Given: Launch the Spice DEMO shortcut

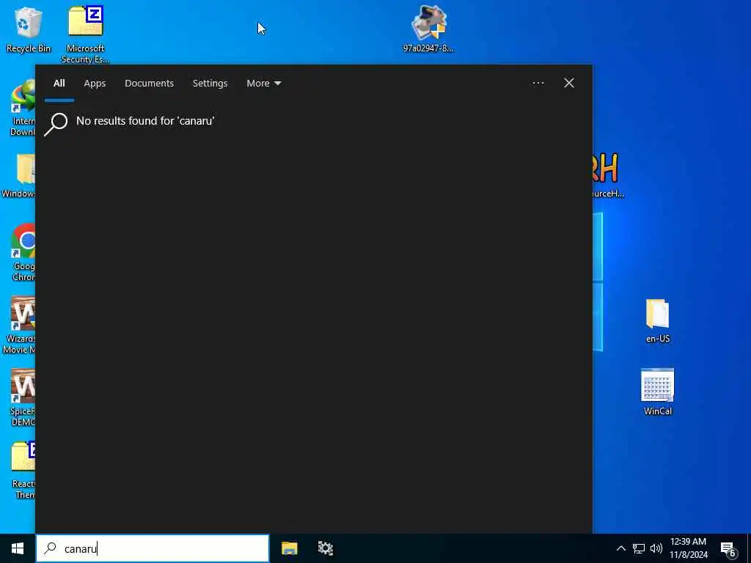Looking at the screenshot, I should (x=23, y=397).
